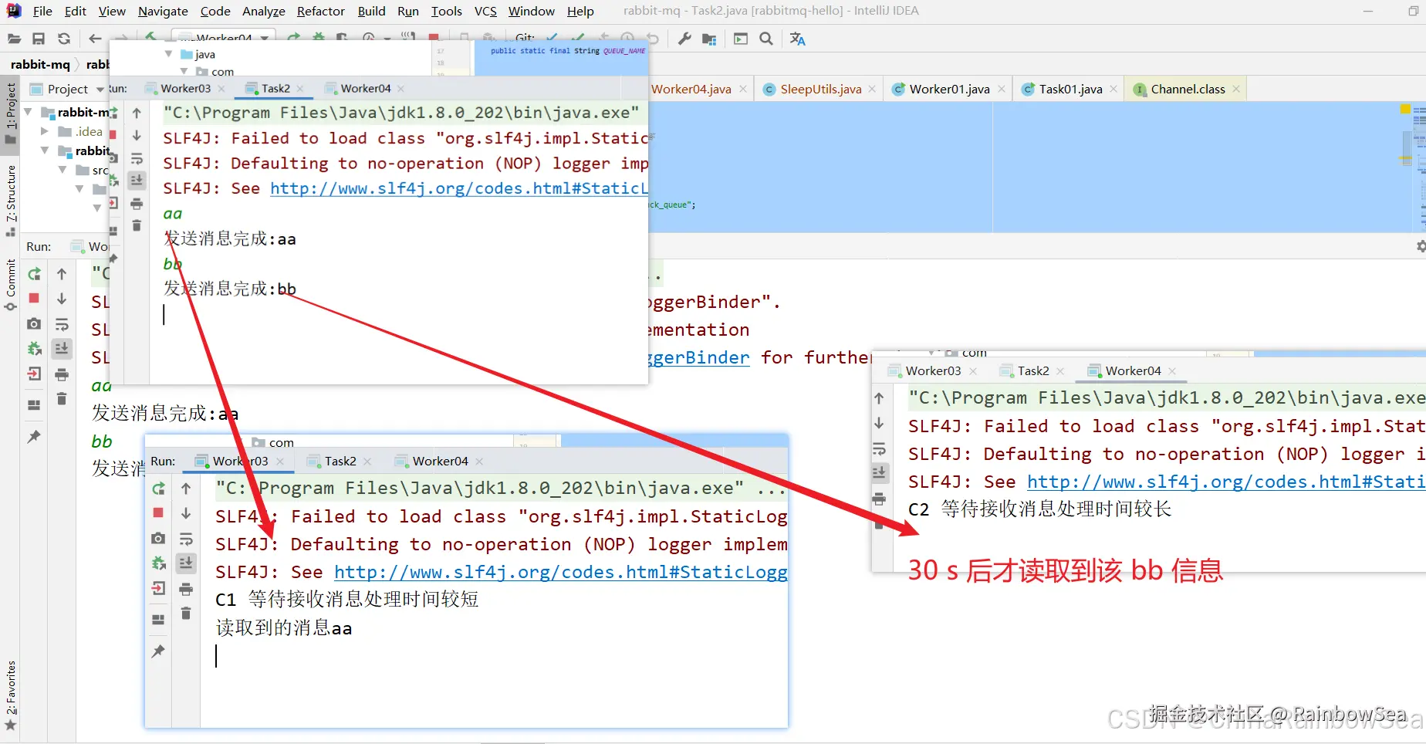This screenshot has height=744, width=1426.
Task: Click the Translate icon in toolbar
Action: [x=798, y=39]
